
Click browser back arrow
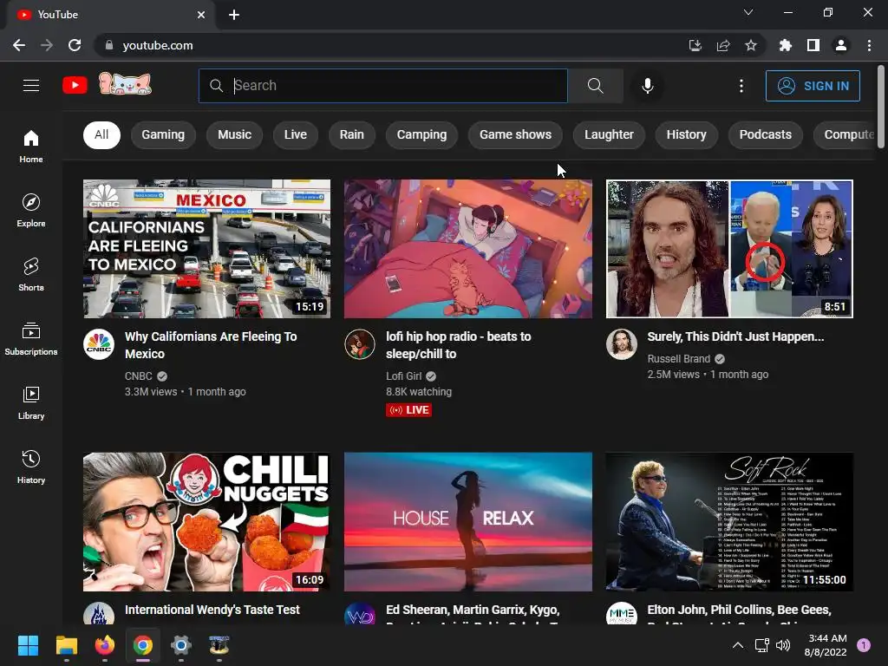pos(19,45)
